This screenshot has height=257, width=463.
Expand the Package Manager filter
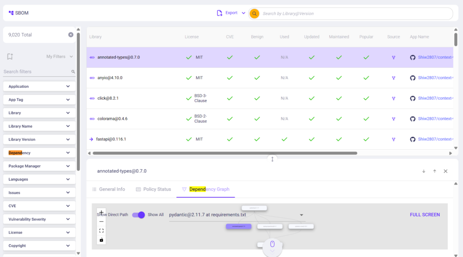pos(39,166)
